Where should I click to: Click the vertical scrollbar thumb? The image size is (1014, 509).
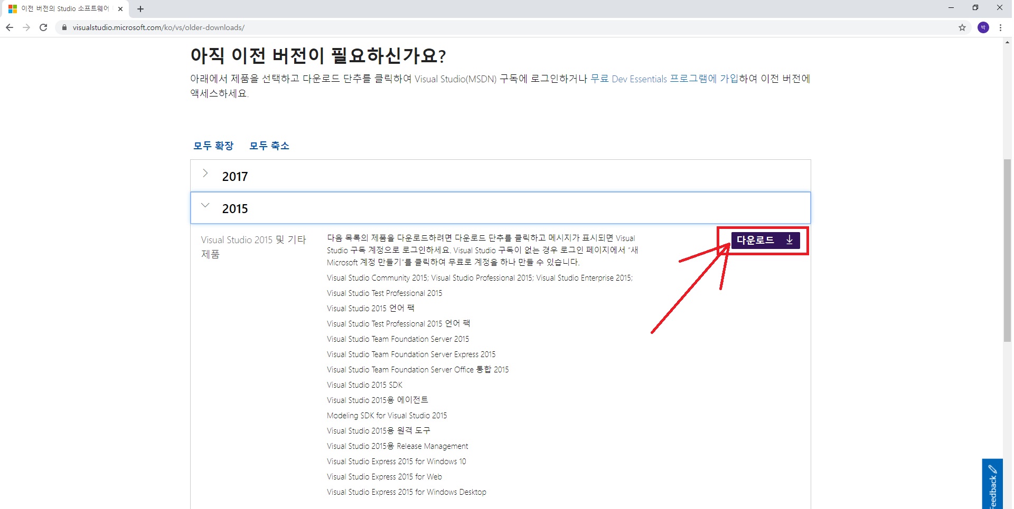tap(1007, 251)
